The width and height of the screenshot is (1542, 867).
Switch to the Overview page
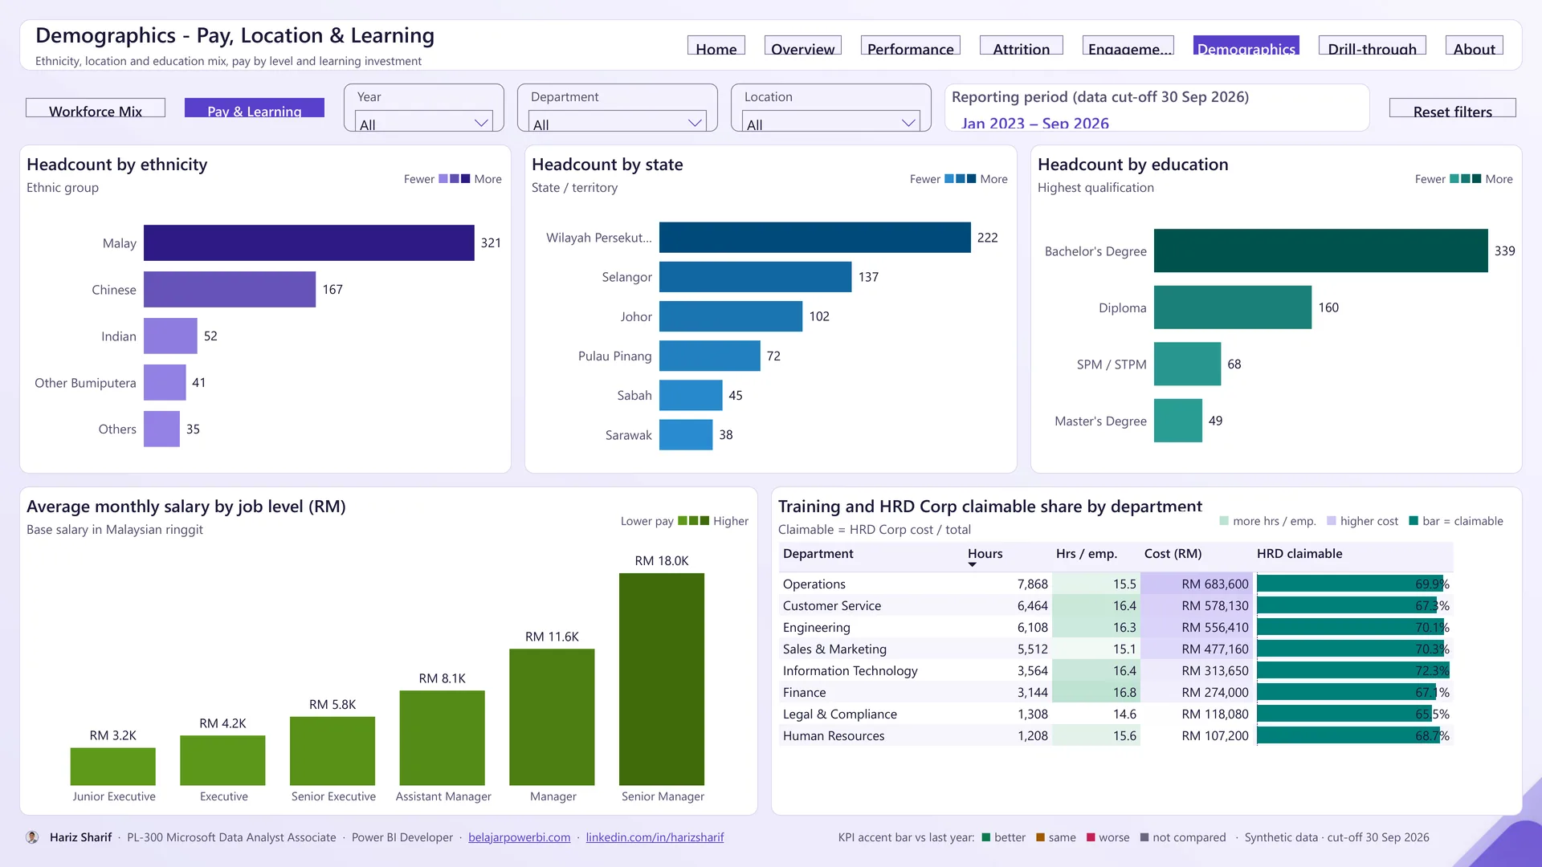(x=802, y=46)
